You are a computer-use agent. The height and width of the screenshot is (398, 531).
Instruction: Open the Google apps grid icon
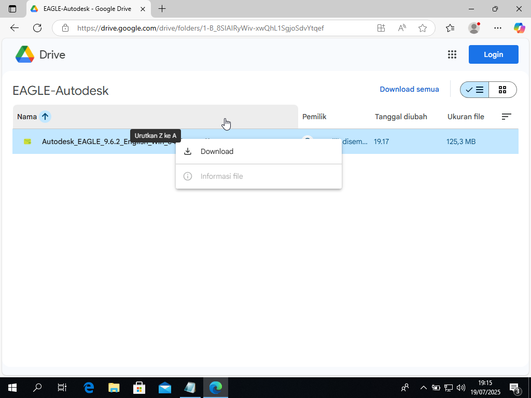click(x=452, y=54)
